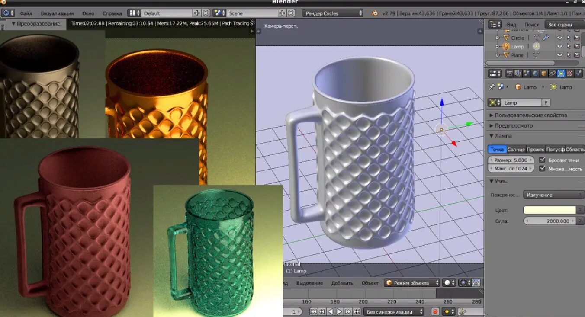Click the Размер 5.000 value field

(x=511, y=160)
